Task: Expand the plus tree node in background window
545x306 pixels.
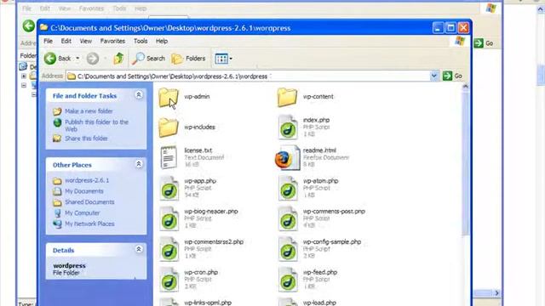Action: click(x=24, y=76)
